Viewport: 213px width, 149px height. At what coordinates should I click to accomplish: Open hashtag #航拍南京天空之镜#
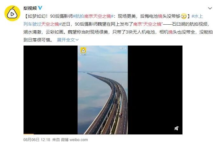coord(93,16)
